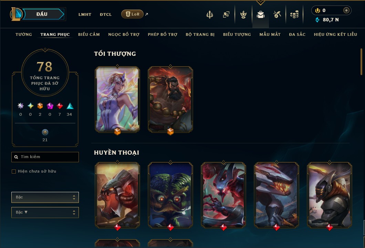Open the Clash trident icon in top bar
Screen dimensions: 365x248
point(209,14)
